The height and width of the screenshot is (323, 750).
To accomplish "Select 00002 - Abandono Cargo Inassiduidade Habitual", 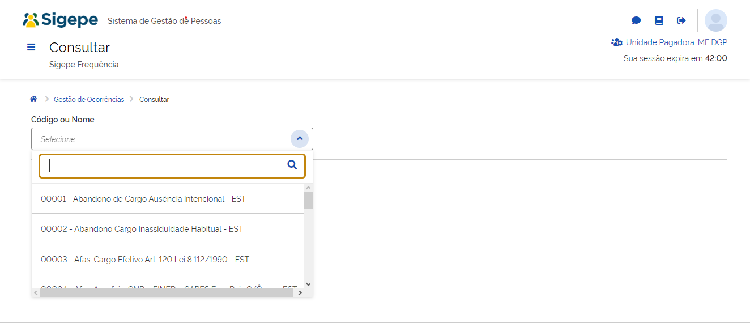I will pos(142,229).
